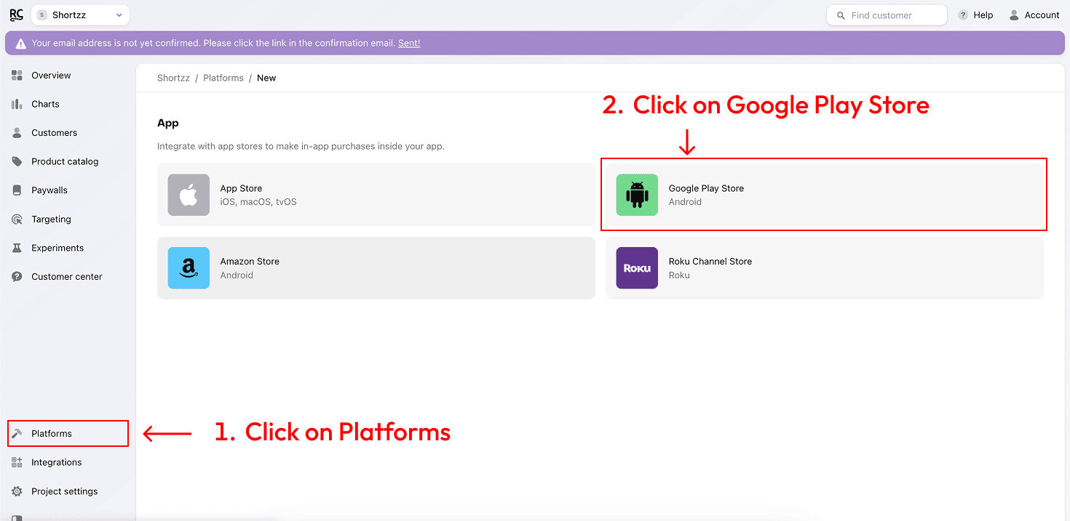Click the Customers person icon
The width and height of the screenshot is (1070, 521).
pyautogui.click(x=17, y=133)
